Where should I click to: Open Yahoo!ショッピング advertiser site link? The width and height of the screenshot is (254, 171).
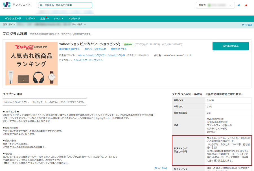(x=100, y=55)
